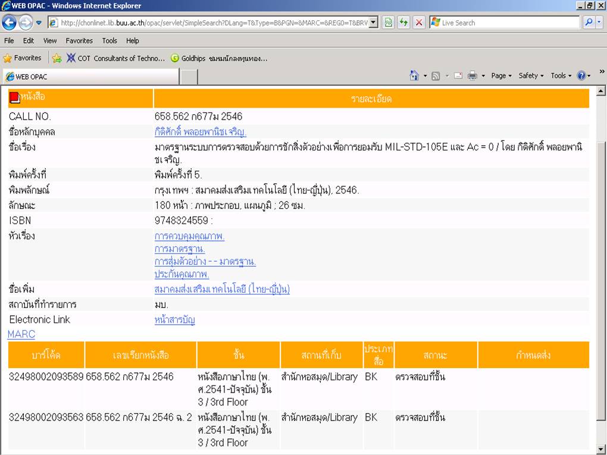Open the Page dropdown menu
Screen dimensions: 607x455
501,76
